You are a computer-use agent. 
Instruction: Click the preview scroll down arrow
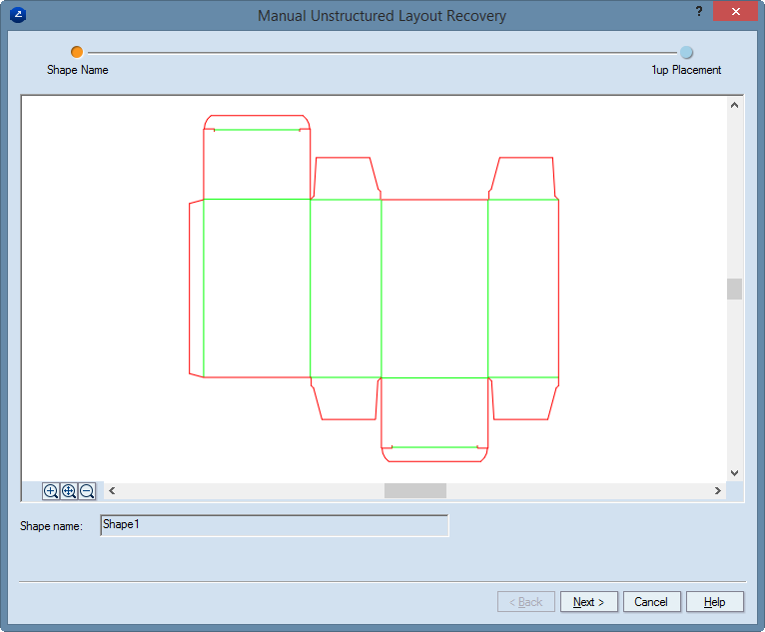point(734,472)
